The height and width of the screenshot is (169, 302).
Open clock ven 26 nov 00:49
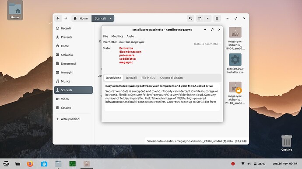pos(284,164)
